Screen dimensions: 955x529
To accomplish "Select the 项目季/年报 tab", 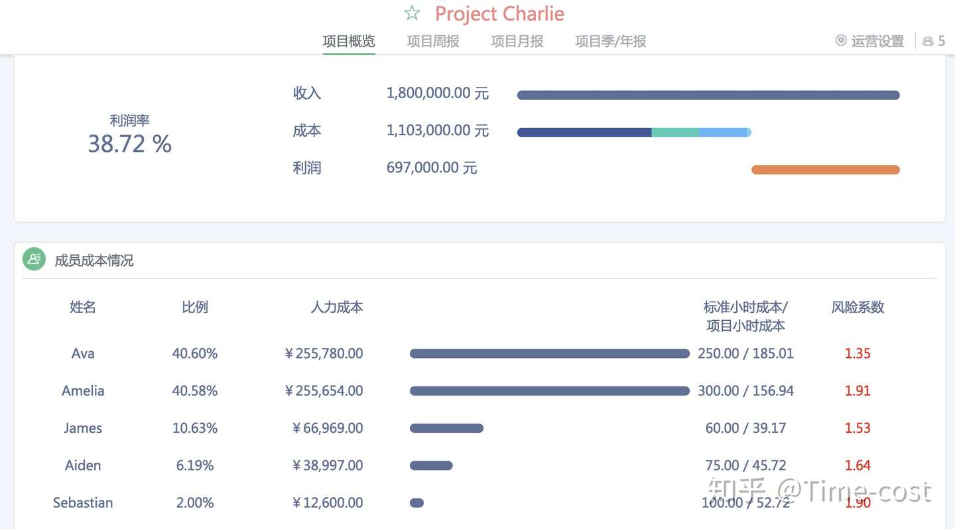I will pos(610,41).
